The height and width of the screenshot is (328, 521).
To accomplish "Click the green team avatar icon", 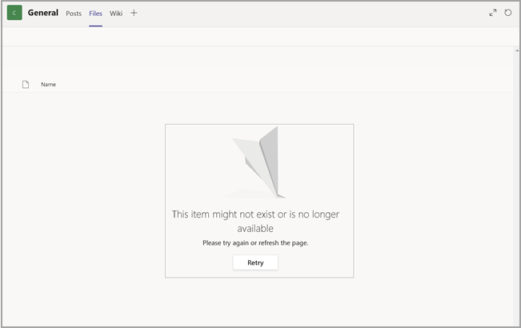I will 14,13.
